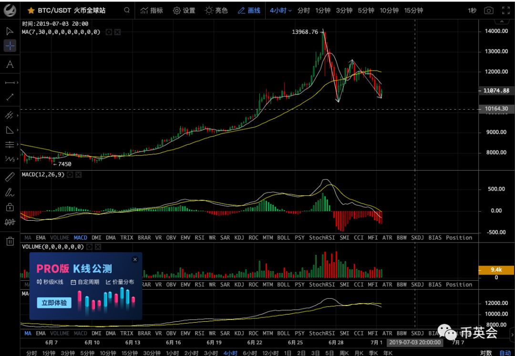Open MACD(12,26,9) settings gear
The image size is (515, 356).
(x=70, y=175)
